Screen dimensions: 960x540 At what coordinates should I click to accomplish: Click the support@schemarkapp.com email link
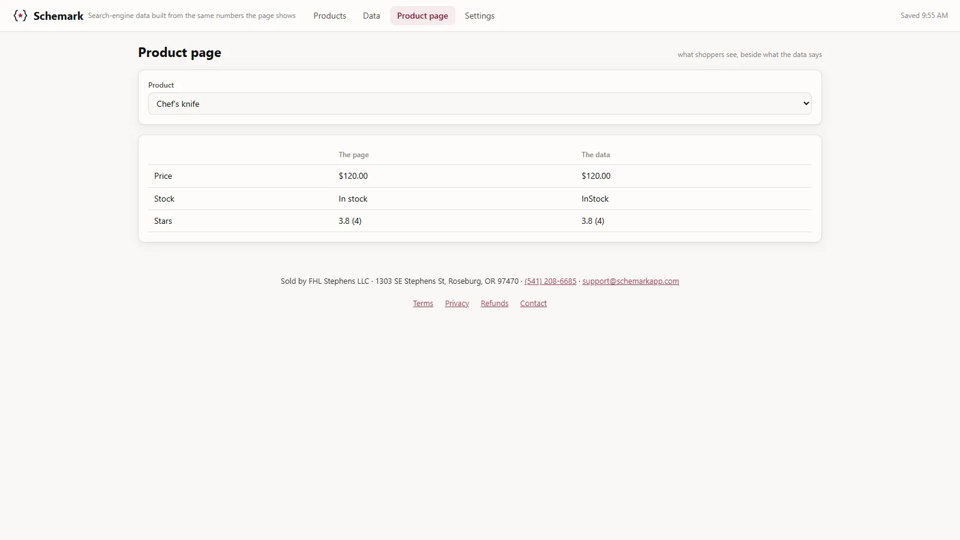[x=631, y=281]
